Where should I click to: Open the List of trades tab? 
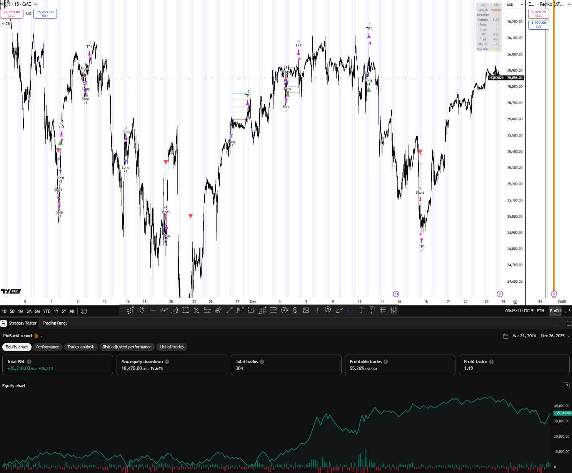click(x=172, y=347)
